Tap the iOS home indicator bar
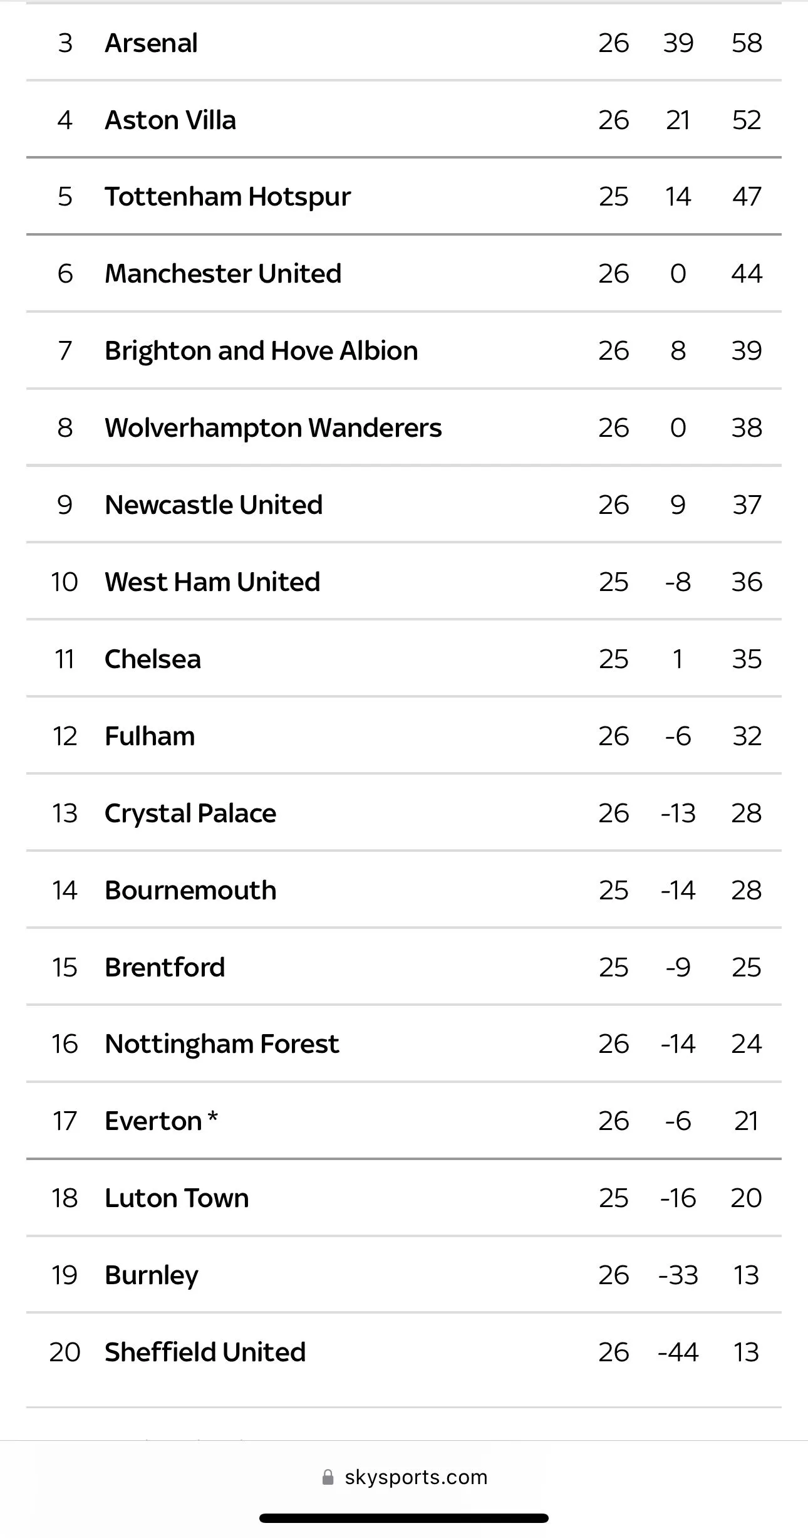This screenshot has height=1538, width=808. pos(404,1518)
